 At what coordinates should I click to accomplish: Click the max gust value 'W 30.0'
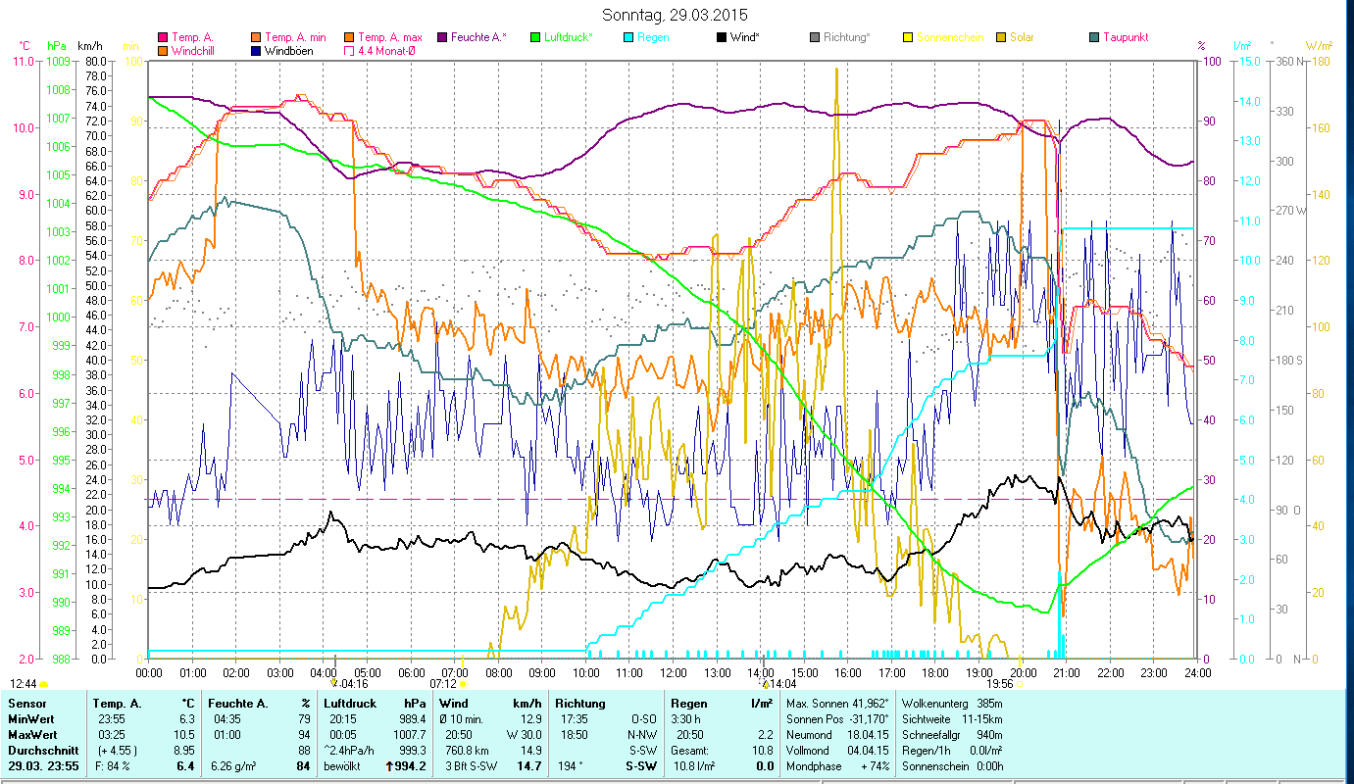pyautogui.click(x=524, y=735)
